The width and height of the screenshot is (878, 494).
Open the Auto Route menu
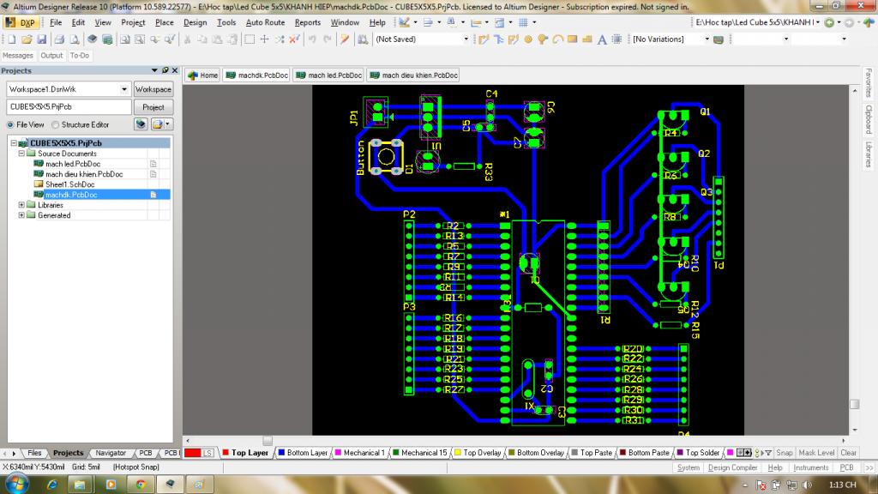coord(265,22)
